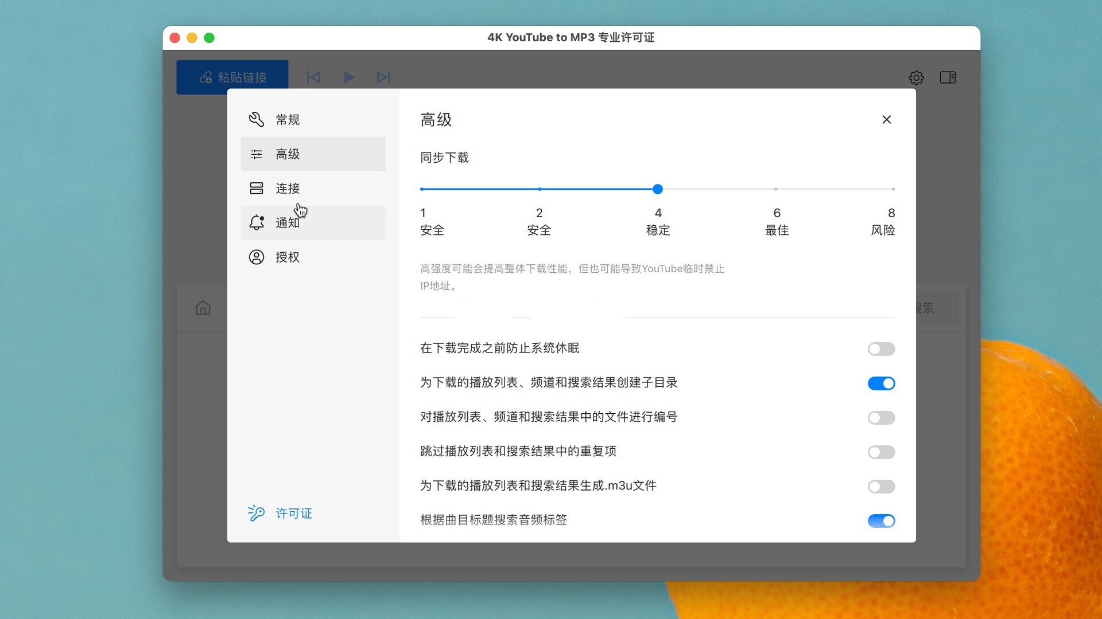
Task: Open settings via the gear icon
Action: pos(916,77)
